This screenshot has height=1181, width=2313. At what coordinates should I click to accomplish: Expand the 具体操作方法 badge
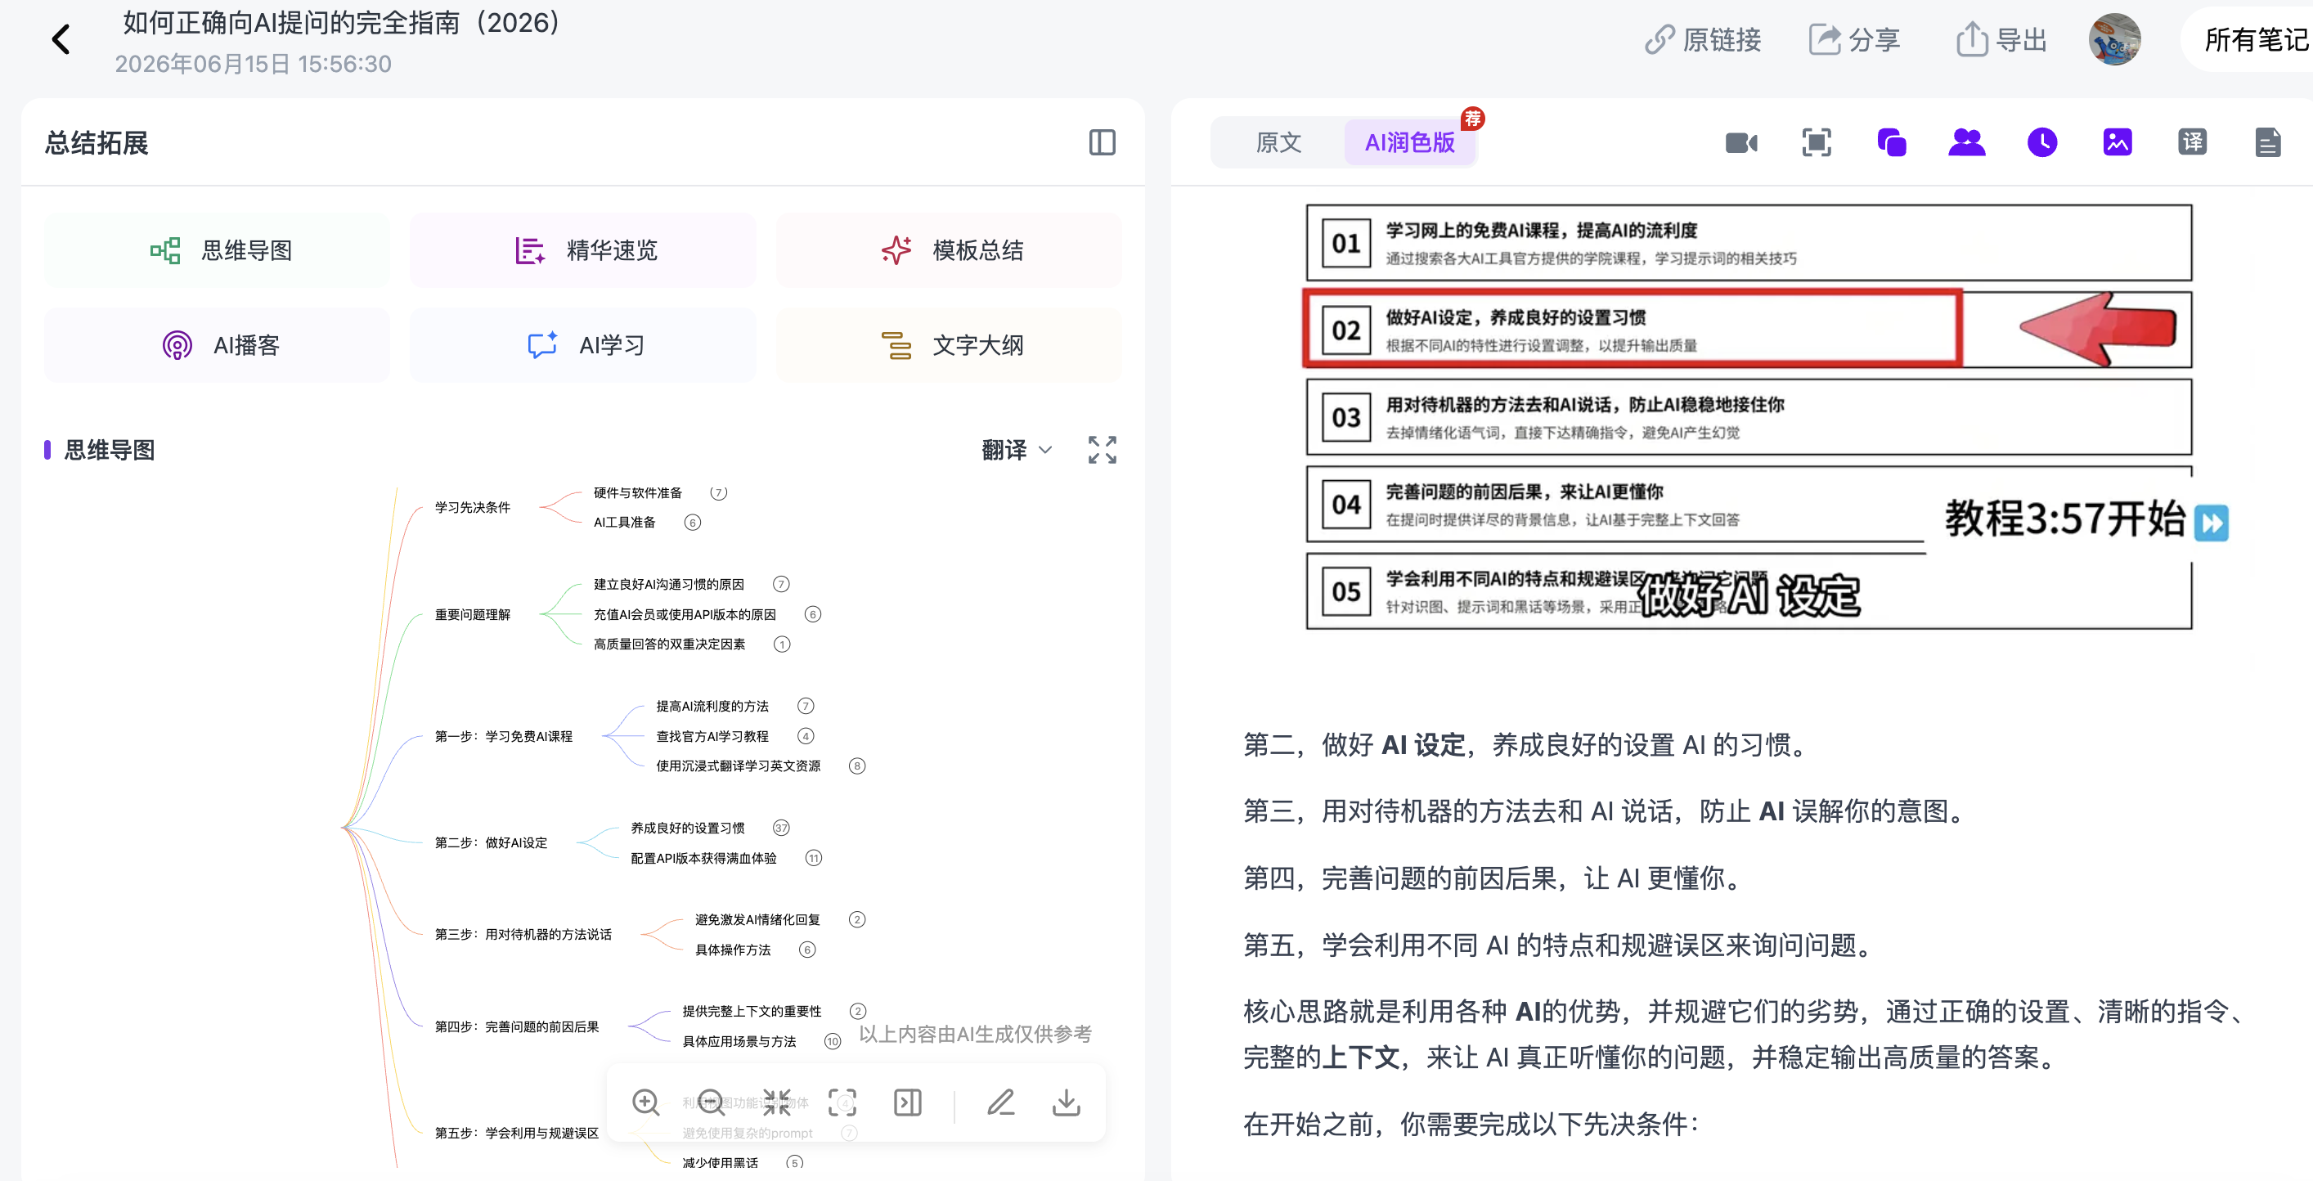(807, 950)
